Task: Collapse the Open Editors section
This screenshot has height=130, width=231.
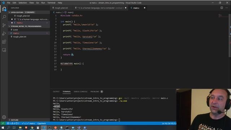Action: 29,12
